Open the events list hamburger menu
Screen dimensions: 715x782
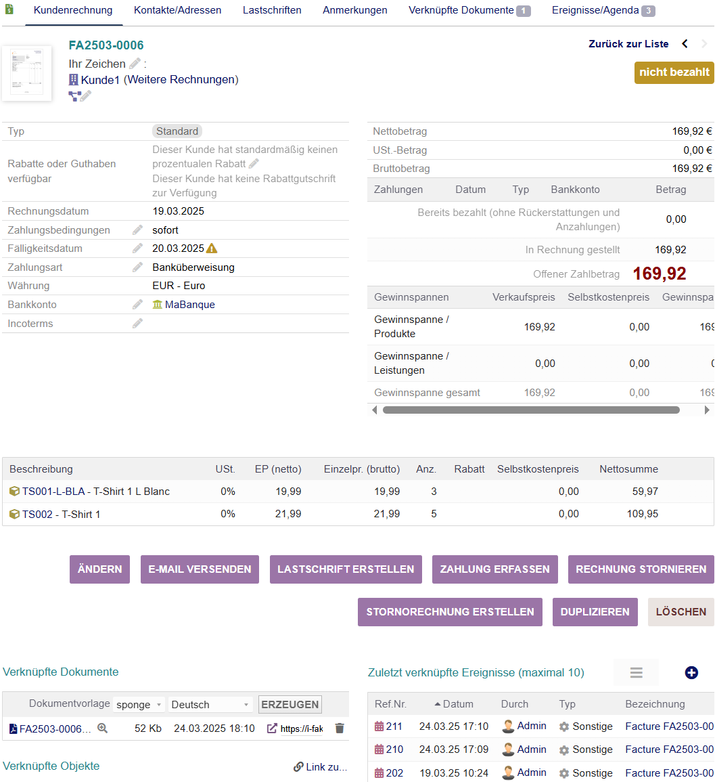coord(636,672)
